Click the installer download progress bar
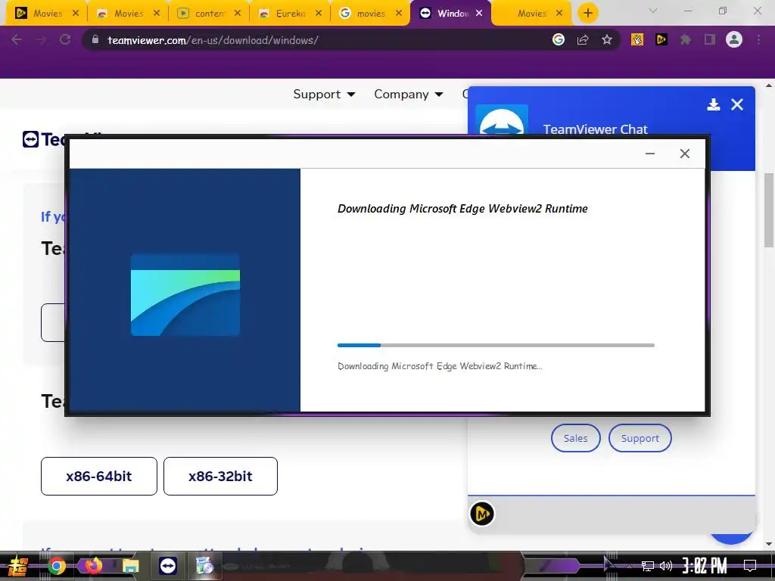This screenshot has height=581, width=775. click(x=496, y=345)
